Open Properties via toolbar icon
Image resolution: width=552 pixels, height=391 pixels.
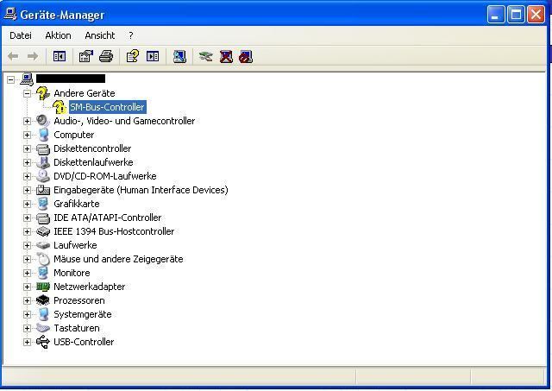pyautogui.click(x=86, y=56)
